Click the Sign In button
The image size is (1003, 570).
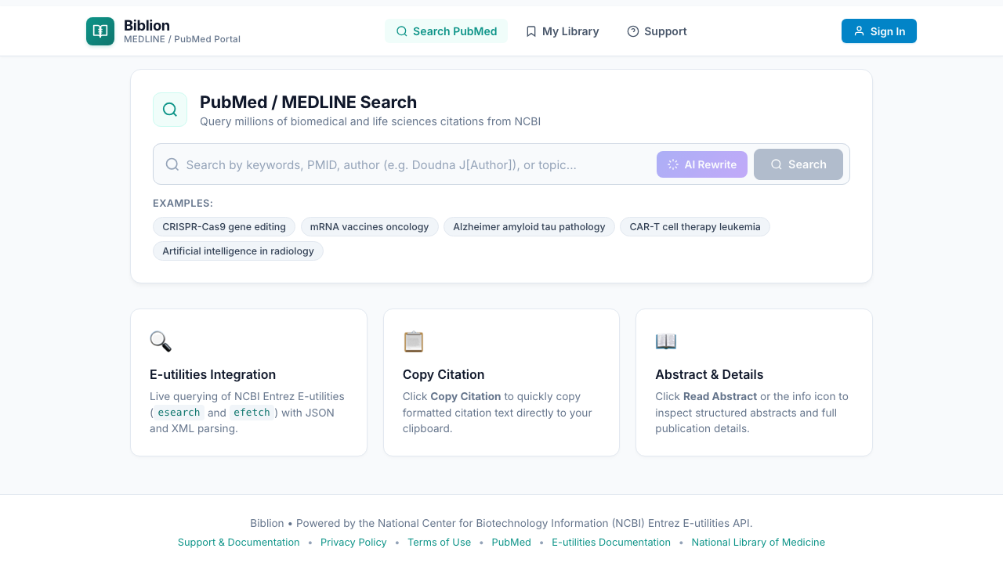pos(879,31)
